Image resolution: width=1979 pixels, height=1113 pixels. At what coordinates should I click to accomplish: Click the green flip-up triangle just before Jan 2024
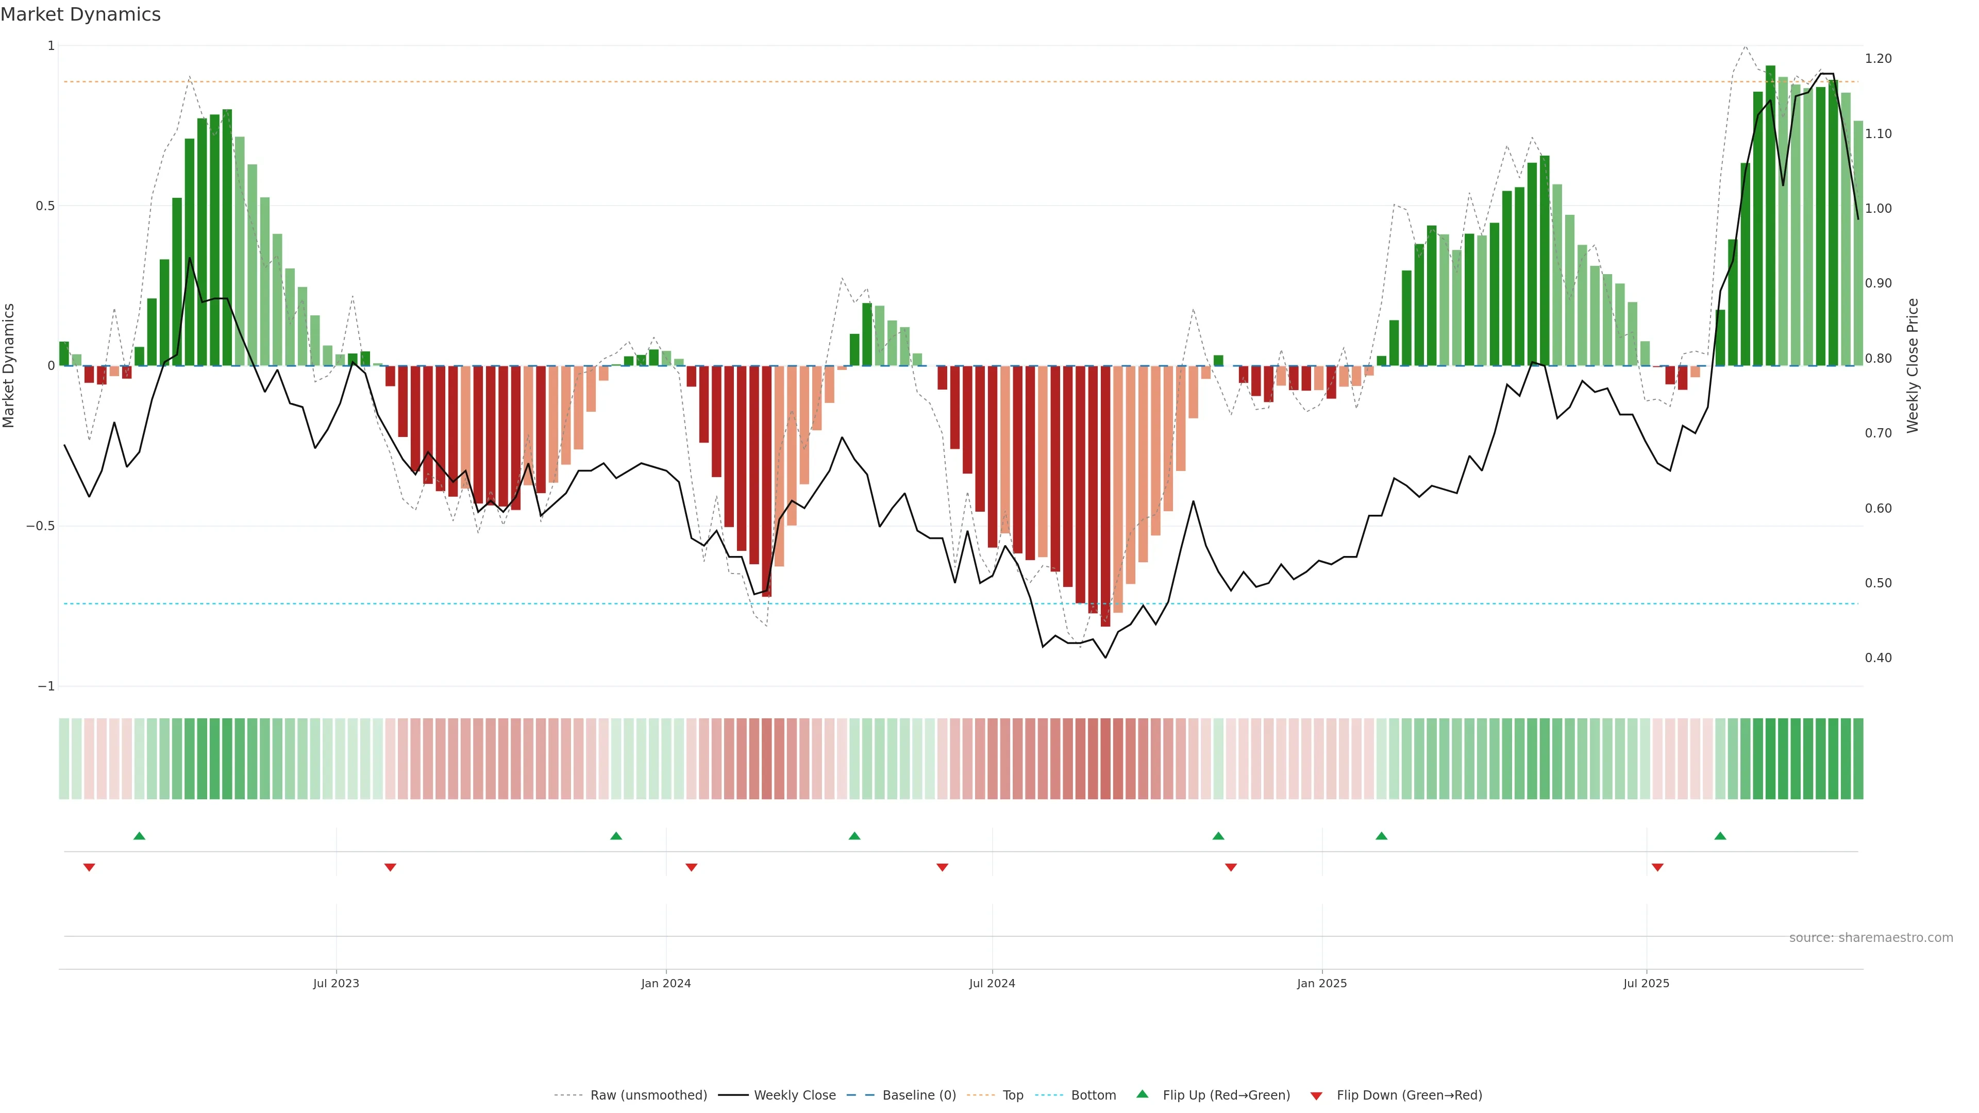[616, 836]
